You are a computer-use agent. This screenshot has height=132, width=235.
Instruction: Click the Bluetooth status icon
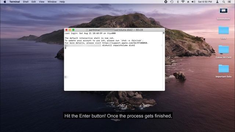(x=178, y=2)
